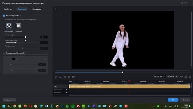Image resolution: width=193 pixels, height=109 pixels.
Task: Click the Отмена button
Action: click(x=185, y=100)
